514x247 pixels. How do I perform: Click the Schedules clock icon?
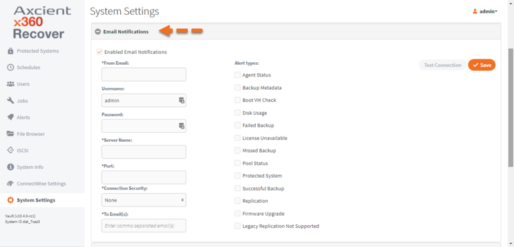coord(10,67)
